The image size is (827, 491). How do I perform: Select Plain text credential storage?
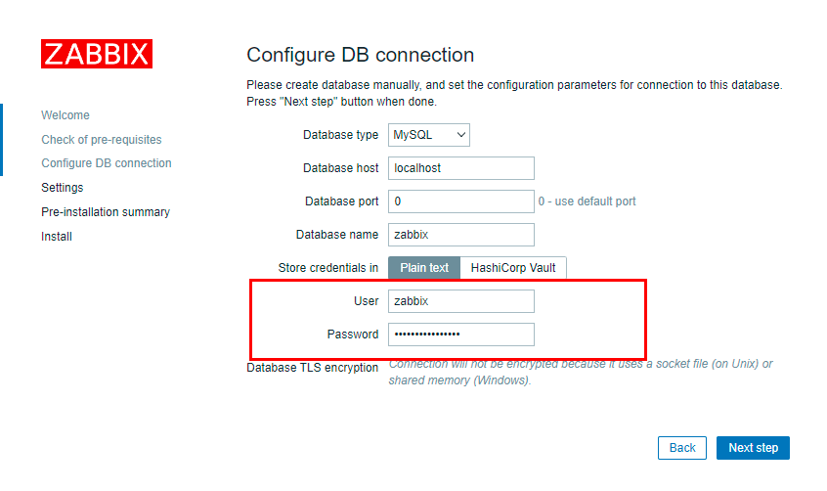pyautogui.click(x=424, y=268)
